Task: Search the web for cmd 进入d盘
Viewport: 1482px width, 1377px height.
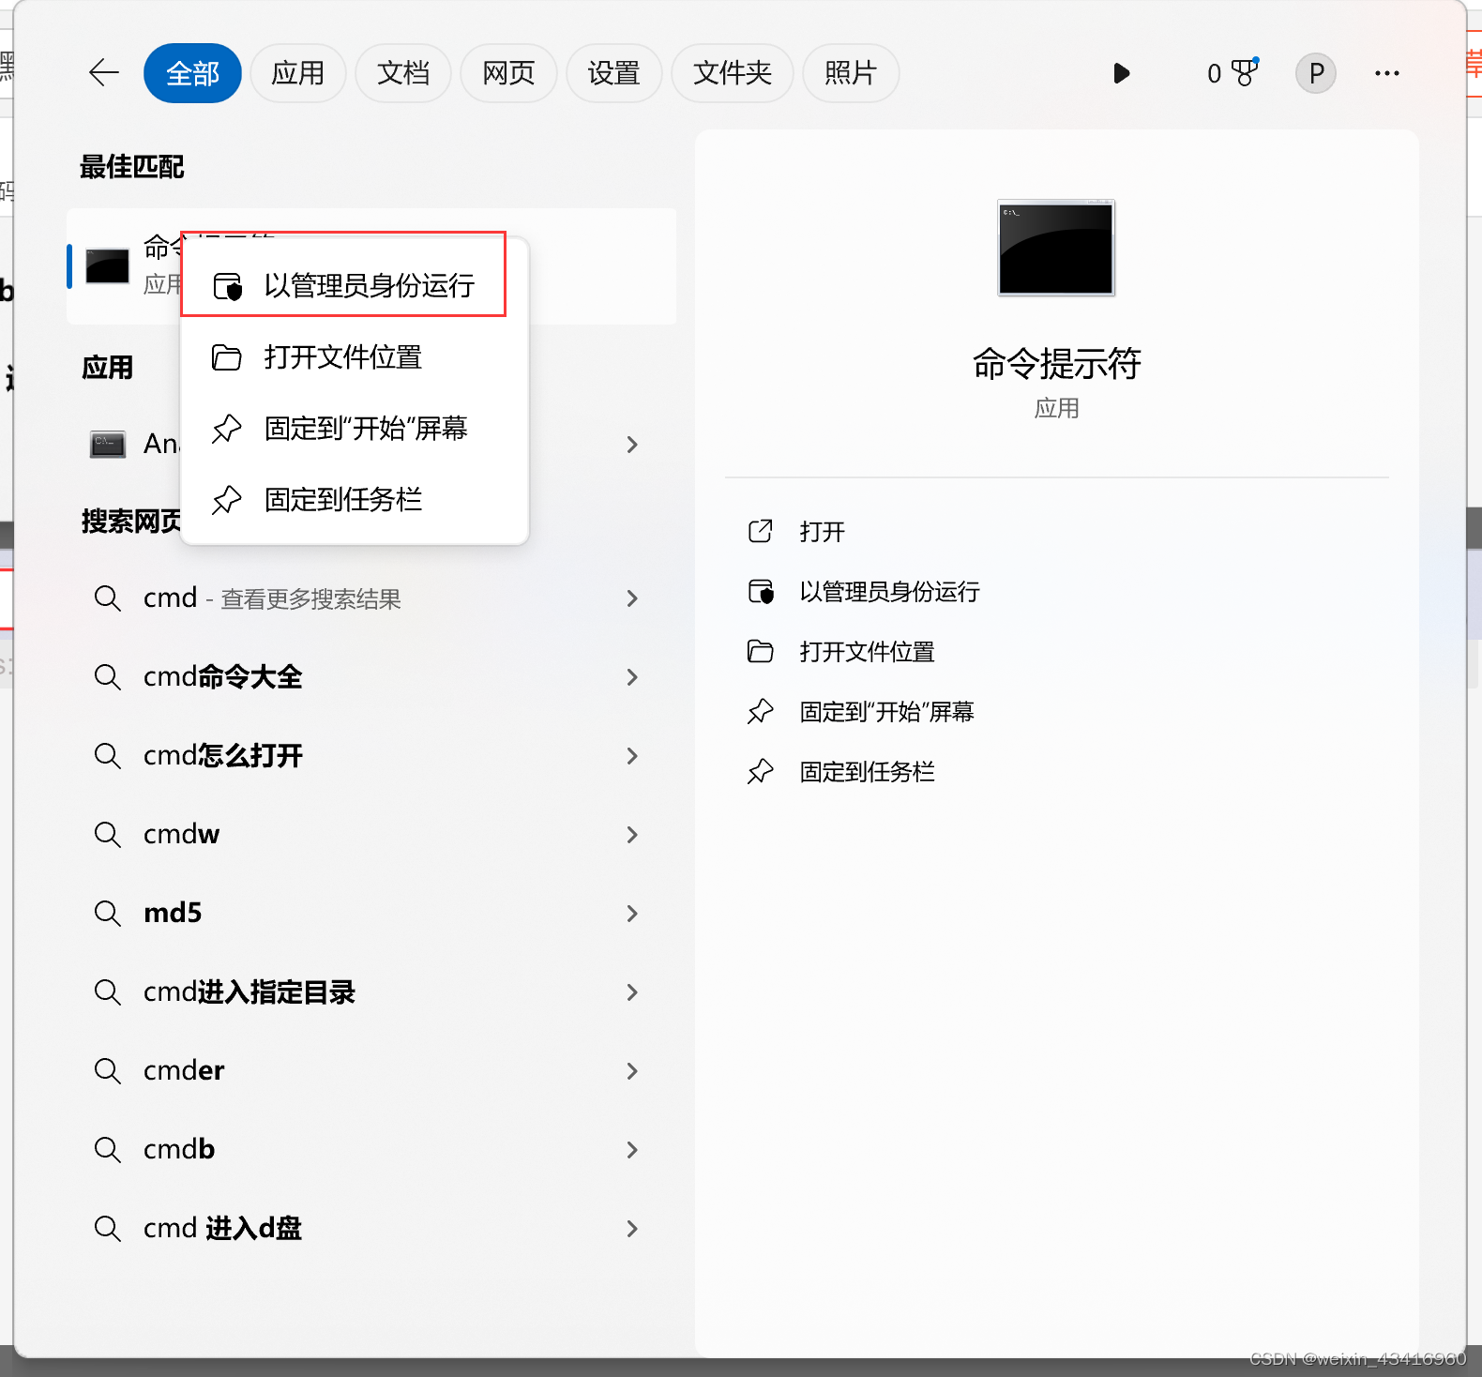Action: [x=371, y=1229]
